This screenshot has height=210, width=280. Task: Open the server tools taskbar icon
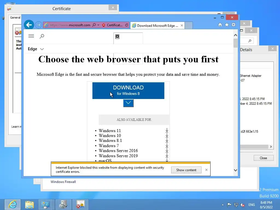click(x=63, y=205)
